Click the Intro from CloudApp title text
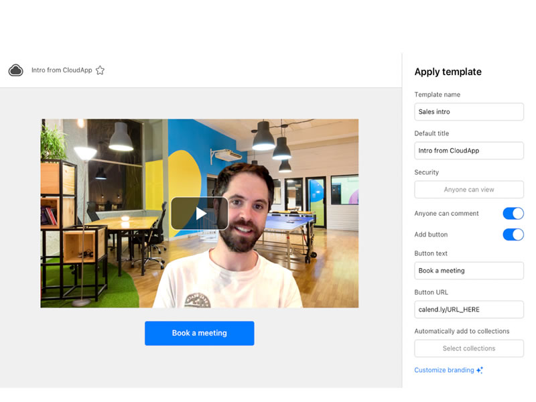This screenshot has height=402, width=536. [x=62, y=70]
